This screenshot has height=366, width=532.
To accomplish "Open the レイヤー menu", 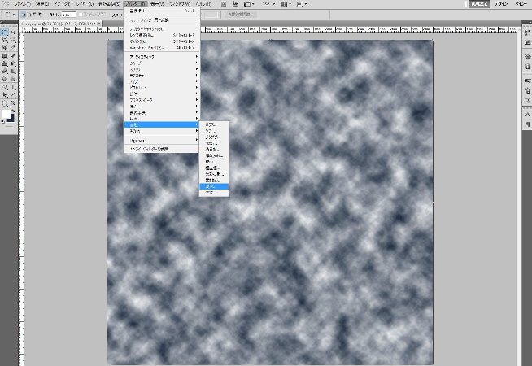I will tap(84, 4).
